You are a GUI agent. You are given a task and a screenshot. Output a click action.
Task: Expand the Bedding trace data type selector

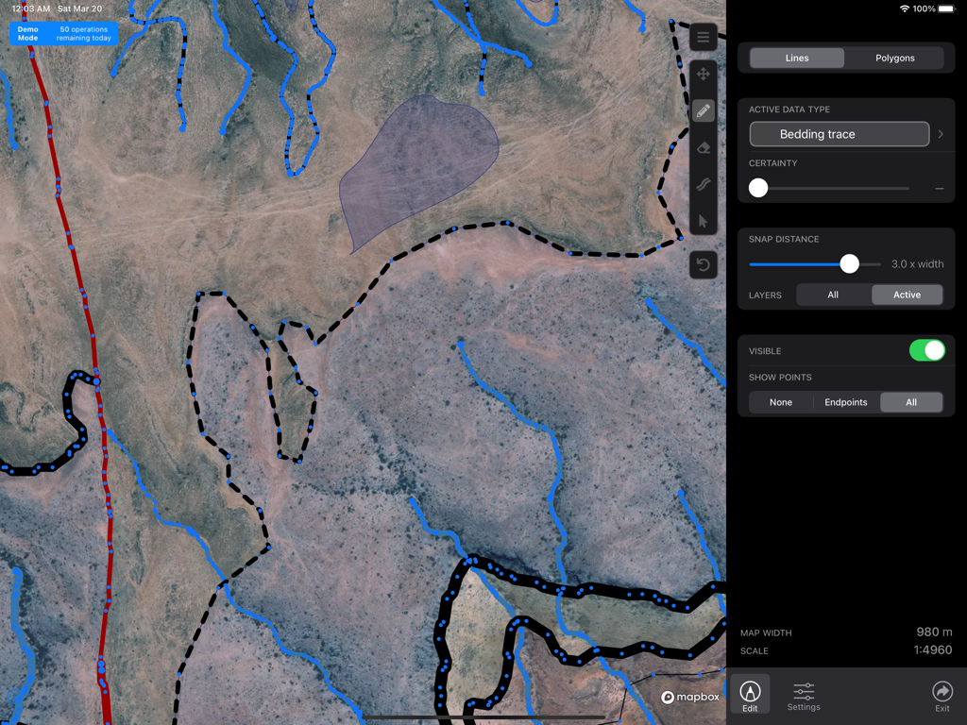tap(839, 134)
